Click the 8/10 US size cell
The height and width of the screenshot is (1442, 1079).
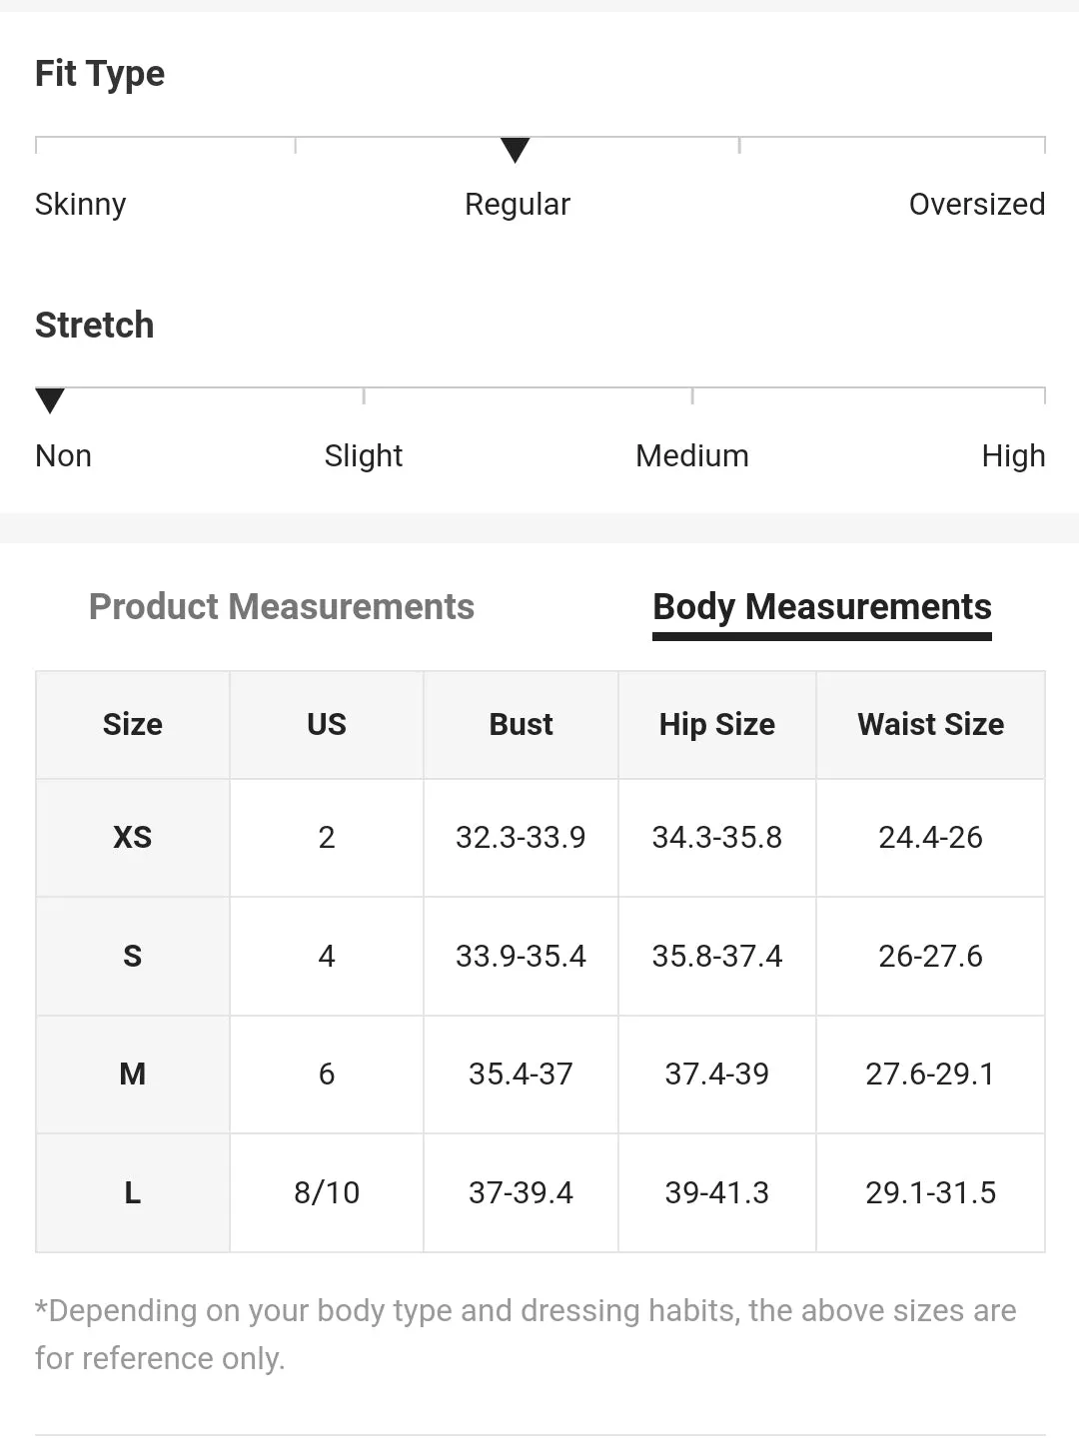click(327, 1192)
